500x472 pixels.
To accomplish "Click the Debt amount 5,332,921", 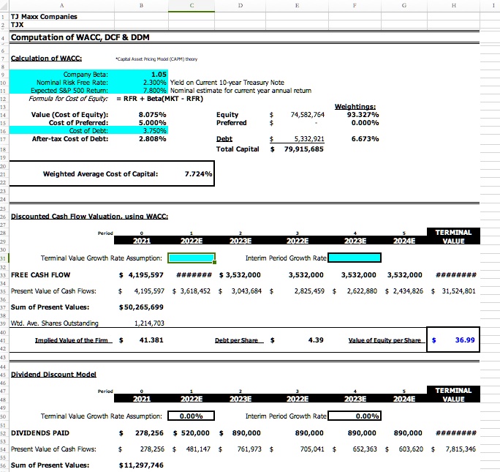I will point(309,139).
